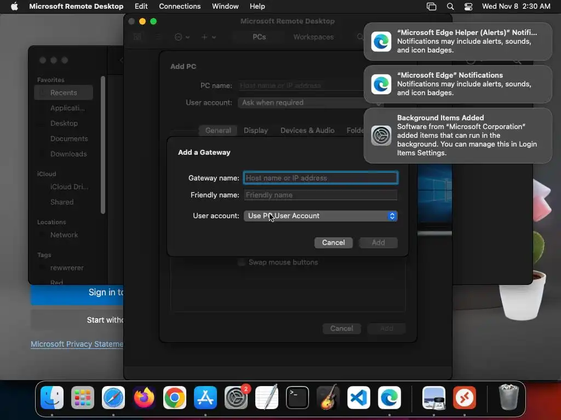Open Control Center in menu bar
The width and height of the screenshot is (561, 420).
coord(468,7)
